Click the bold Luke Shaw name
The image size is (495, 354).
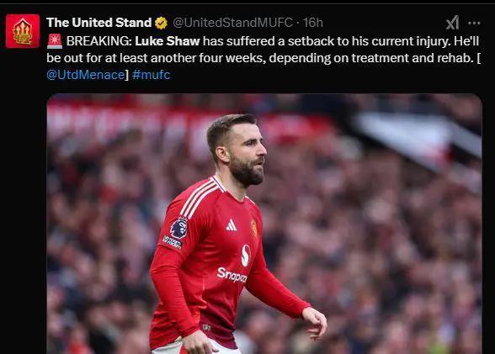[x=168, y=41]
